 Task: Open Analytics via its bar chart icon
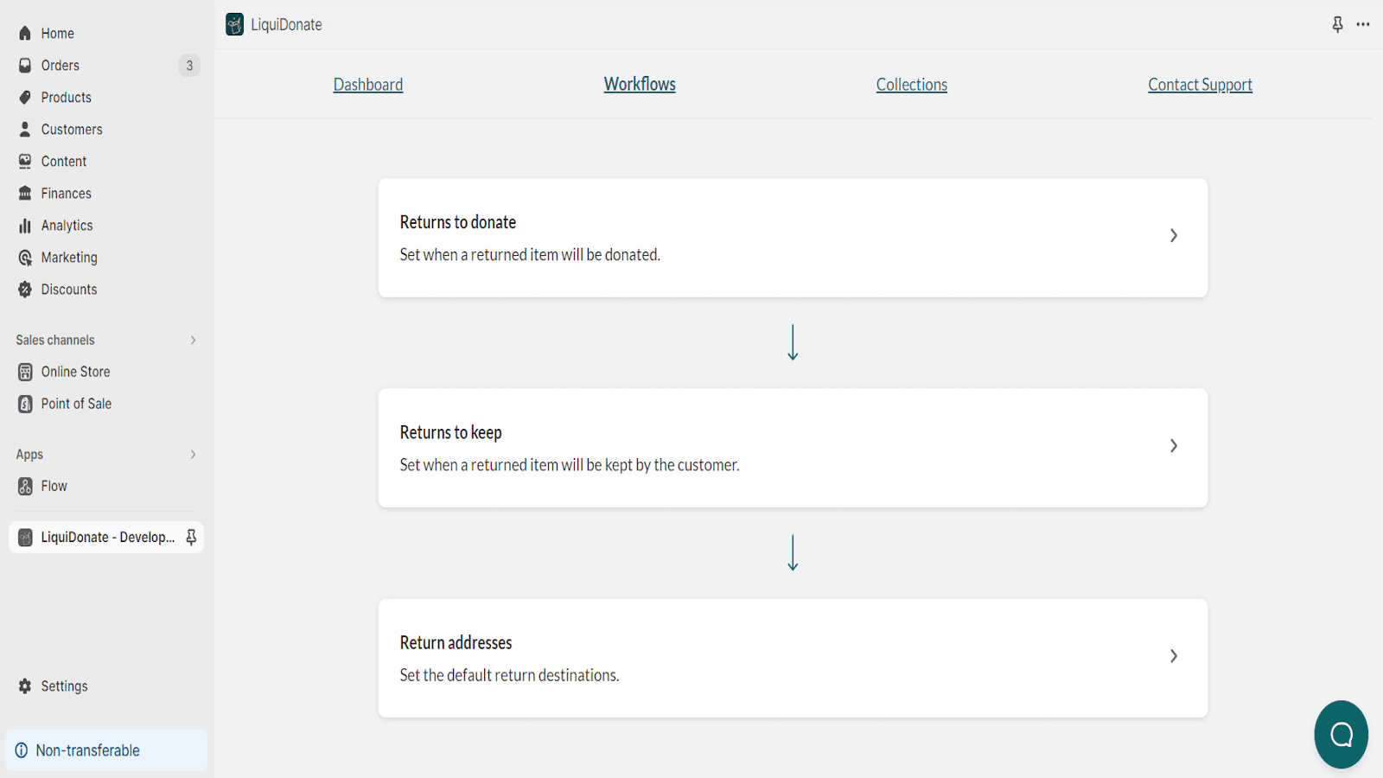[x=25, y=226]
